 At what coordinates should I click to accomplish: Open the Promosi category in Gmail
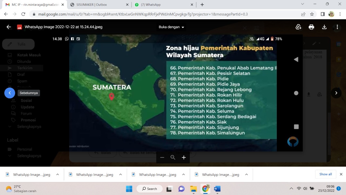(28, 120)
